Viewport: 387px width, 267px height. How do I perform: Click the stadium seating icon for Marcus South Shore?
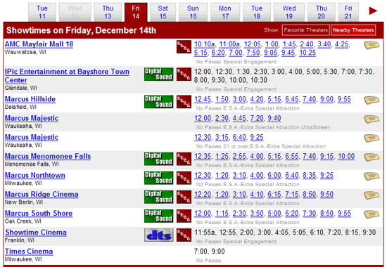coord(184,216)
